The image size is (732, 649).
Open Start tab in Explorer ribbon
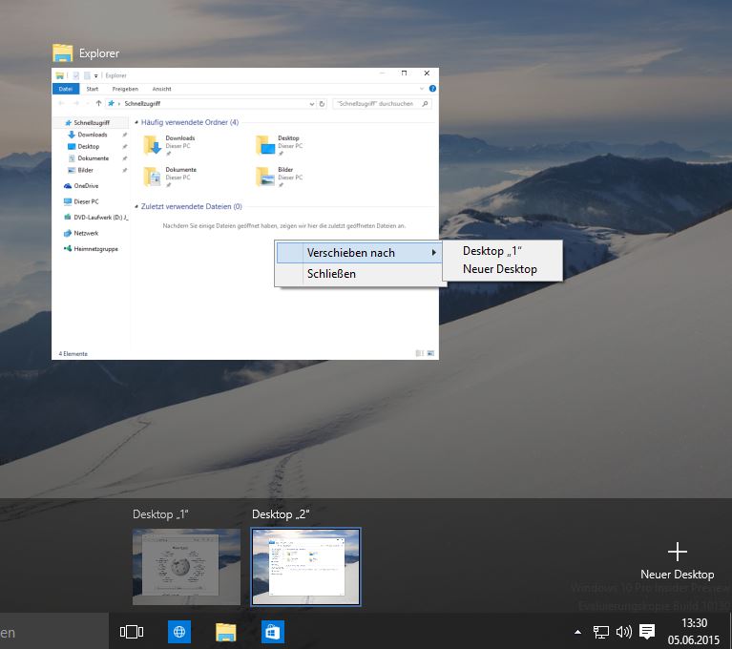click(x=93, y=89)
